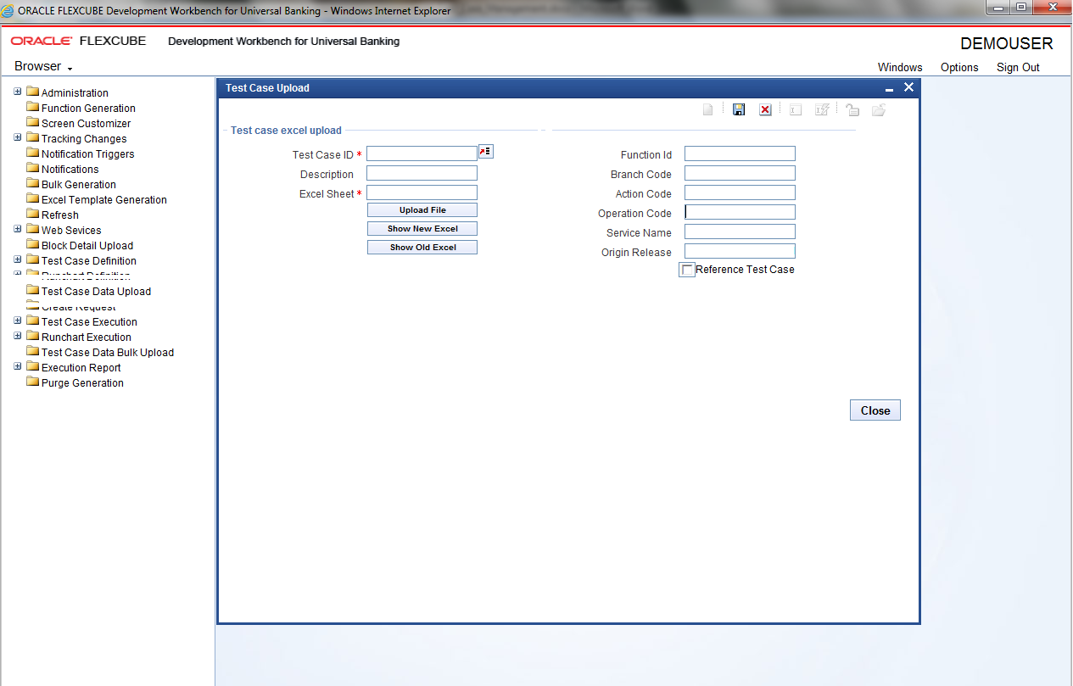
Task: Click Sign Out
Action: point(1018,68)
